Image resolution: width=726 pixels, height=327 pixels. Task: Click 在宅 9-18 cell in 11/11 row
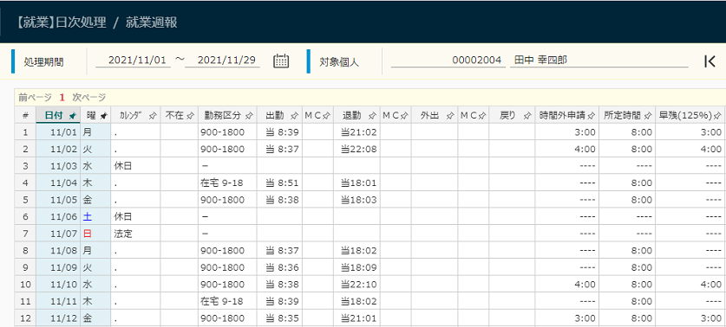click(x=228, y=301)
